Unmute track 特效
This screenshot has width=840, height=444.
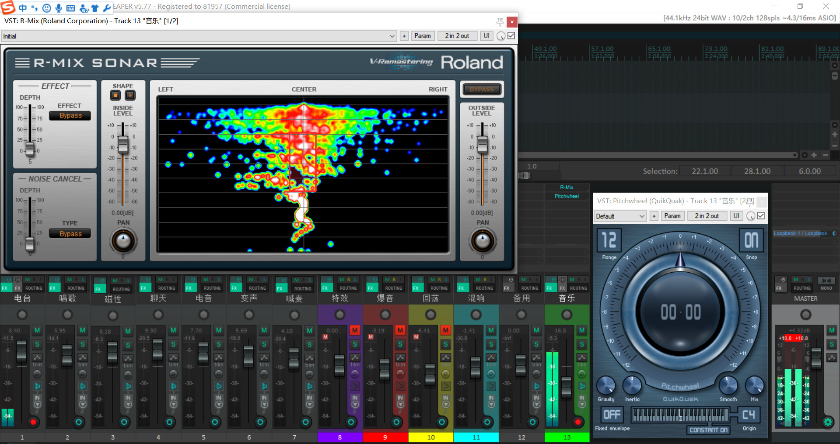355,330
